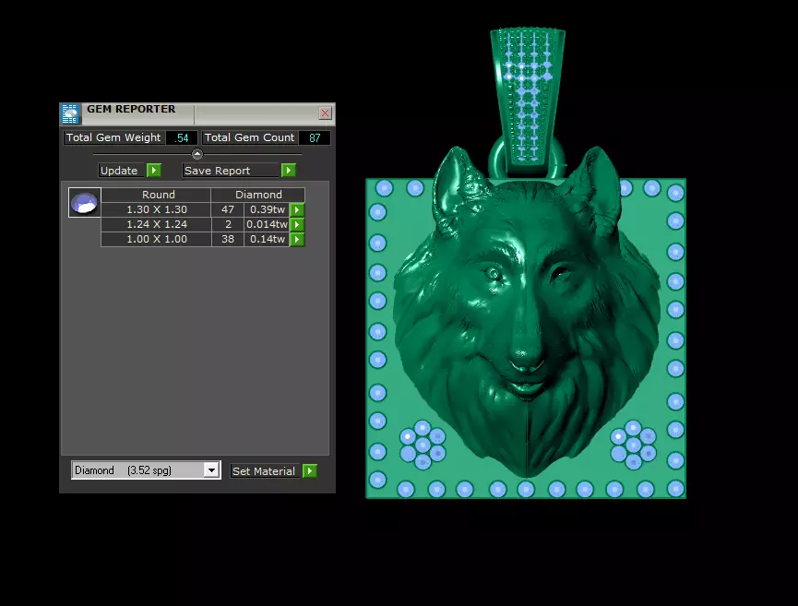Click the green arrow next to Update

(x=154, y=171)
